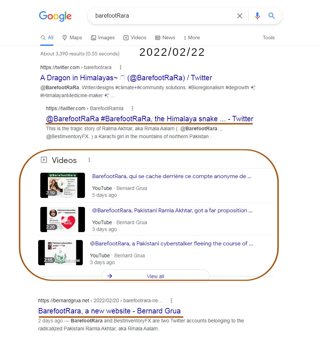320x344 pixels.
Task: Switch to the Videos tab
Action: (x=135, y=38)
